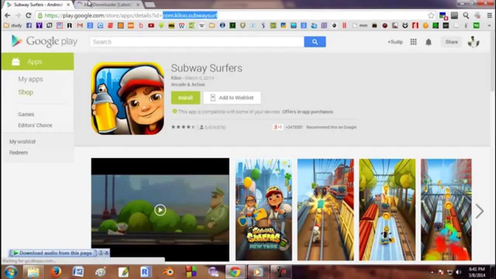The width and height of the screenshot is (496, 279).
Task: Open My wishlist link
Action: [22, 141]
